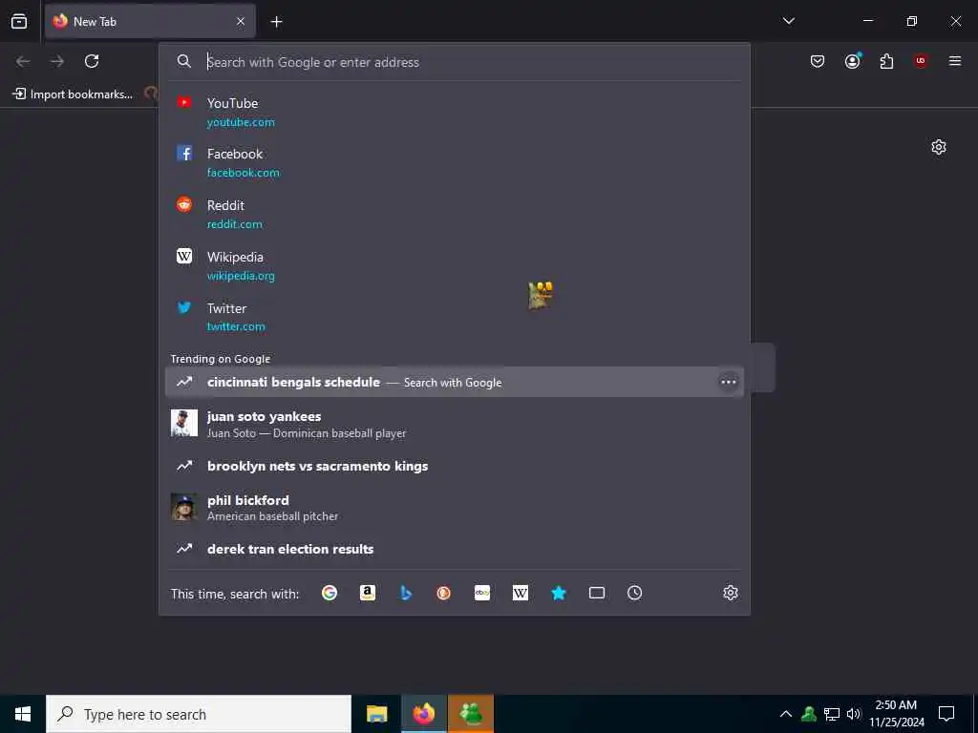Open Firefox View button in tab strip
The width and height of the screenshot is (978, 733).
point(19,21)
